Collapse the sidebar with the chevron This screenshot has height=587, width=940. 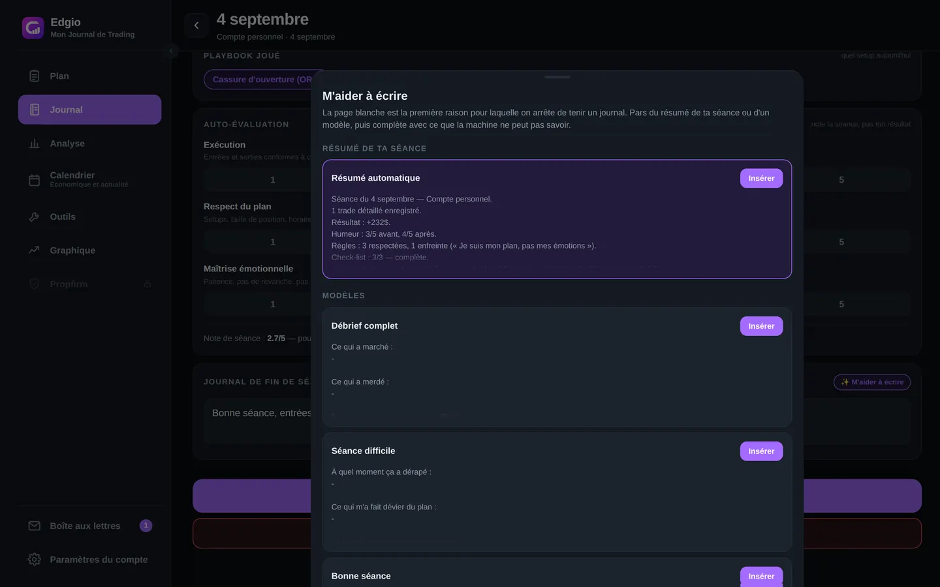pyautogui.click(x=171, y=51)
